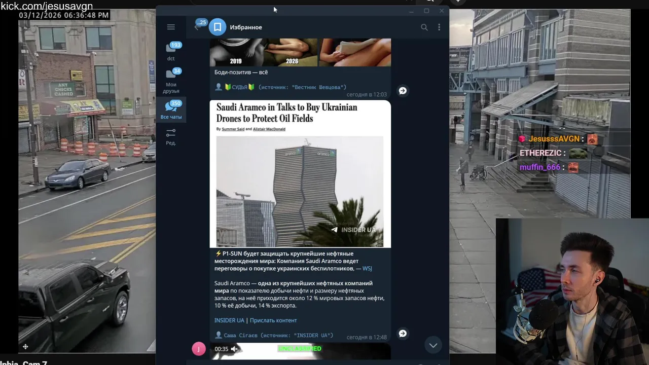The width and height of the screenshot is (649, 365).
Task: Click the Саша Сігаєв forwarded-from name
Action: (241, 336)
